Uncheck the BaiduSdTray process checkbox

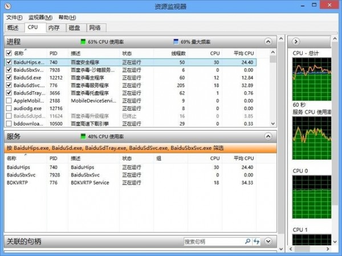point(9,93)
